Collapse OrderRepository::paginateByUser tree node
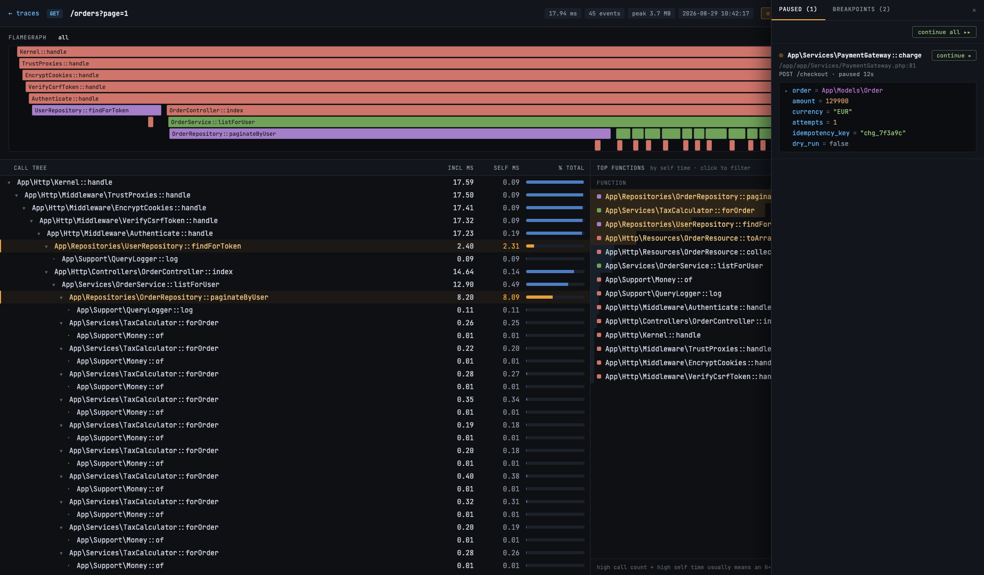Image resolution: width=984 pixels, height=575 pixels. coord(61,298)
